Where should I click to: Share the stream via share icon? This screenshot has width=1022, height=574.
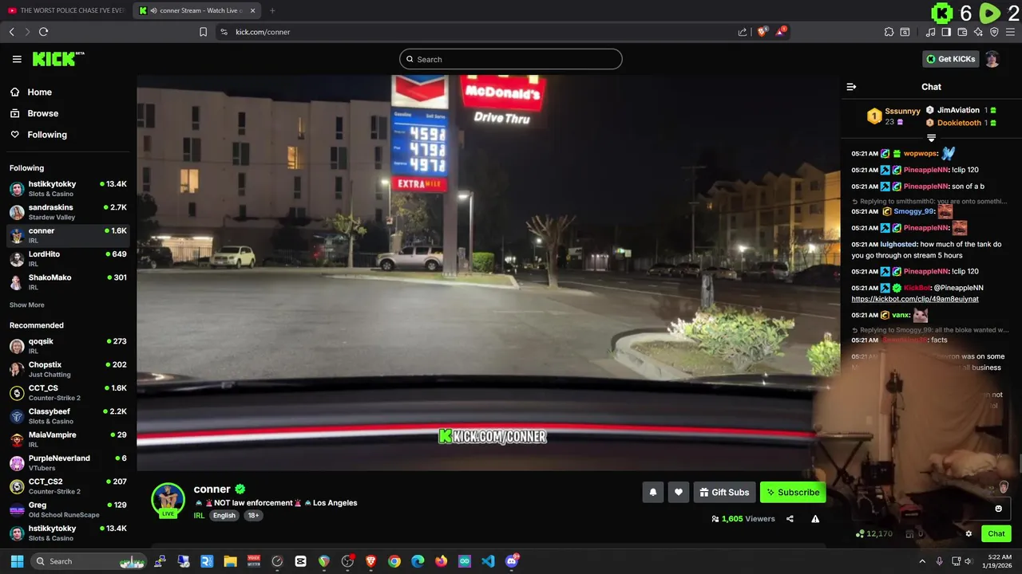point(790,519)
